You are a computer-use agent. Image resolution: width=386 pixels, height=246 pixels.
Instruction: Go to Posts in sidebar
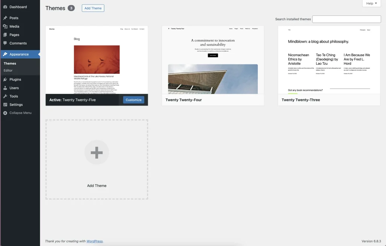pyautogui.click(x=14, y=18)
